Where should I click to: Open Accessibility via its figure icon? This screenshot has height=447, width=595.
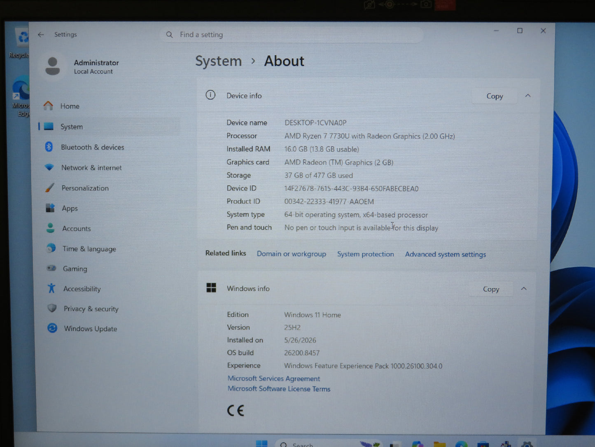pos(51,288)
